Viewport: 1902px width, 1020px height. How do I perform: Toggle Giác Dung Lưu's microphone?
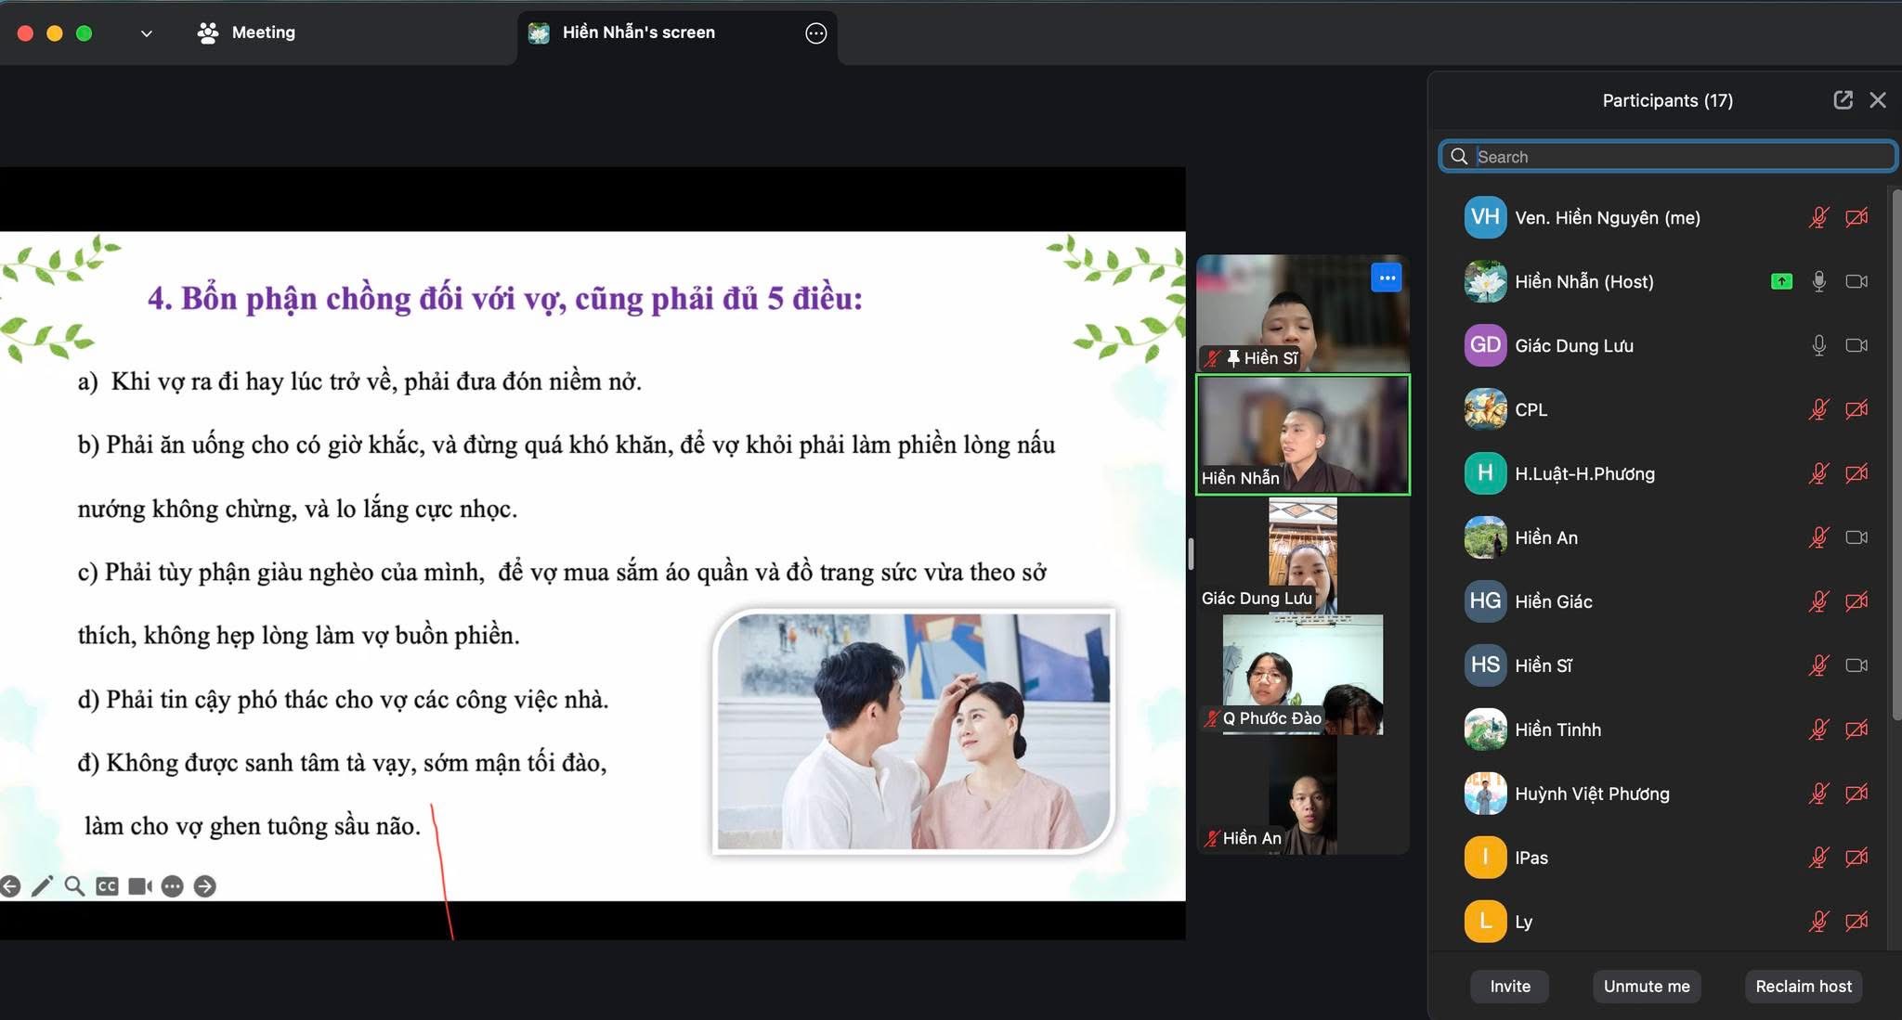point(1818,345)
